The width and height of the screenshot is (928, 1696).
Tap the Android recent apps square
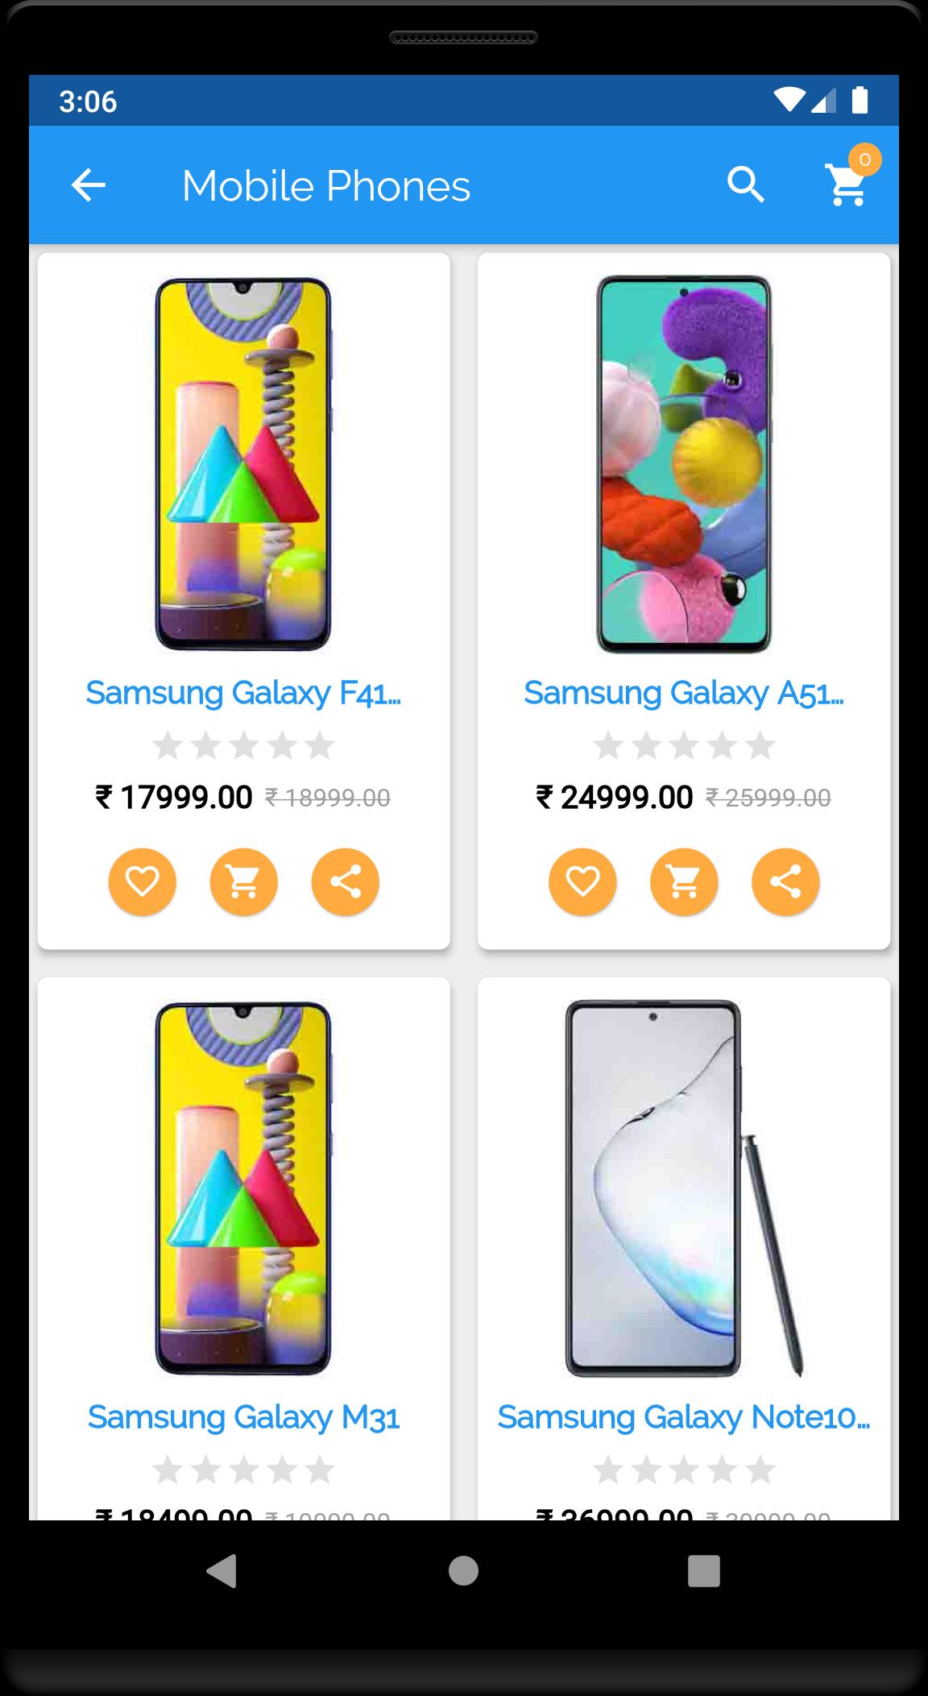click(x=703, y=1570)
